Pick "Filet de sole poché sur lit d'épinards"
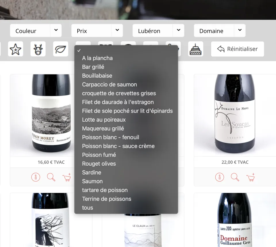 [126, 111]
